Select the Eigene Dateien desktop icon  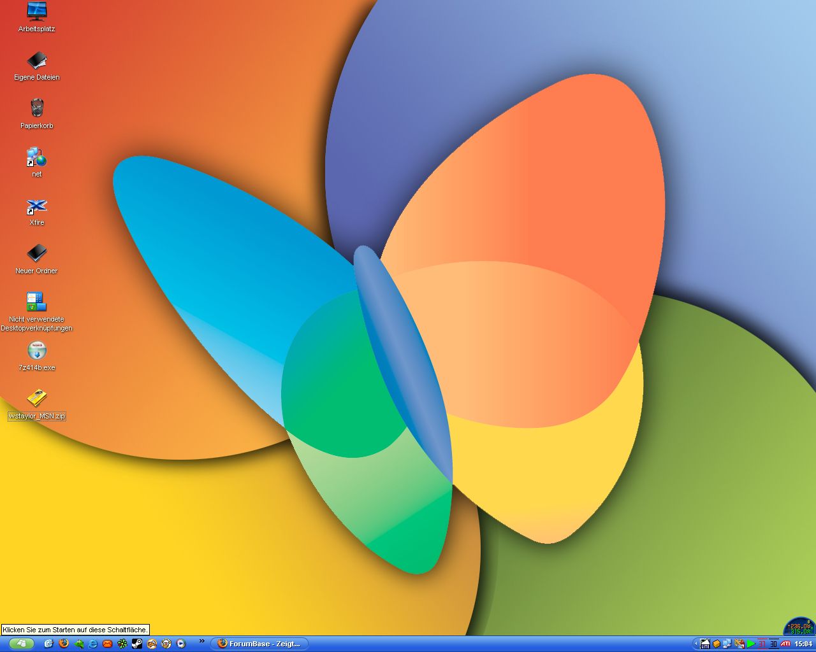point(36,66)
